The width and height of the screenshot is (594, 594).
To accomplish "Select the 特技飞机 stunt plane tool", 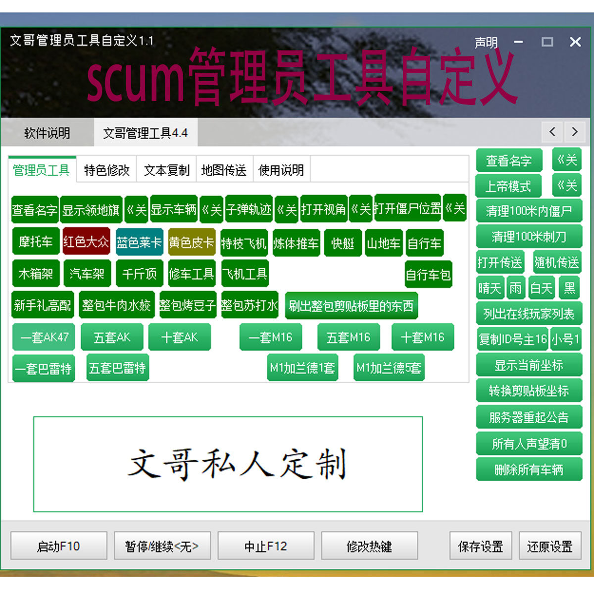I will 243,243.
